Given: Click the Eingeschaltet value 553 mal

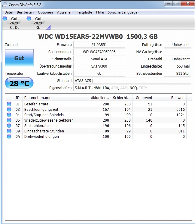Looking at the screenshot, I should (x=177, y=66).
